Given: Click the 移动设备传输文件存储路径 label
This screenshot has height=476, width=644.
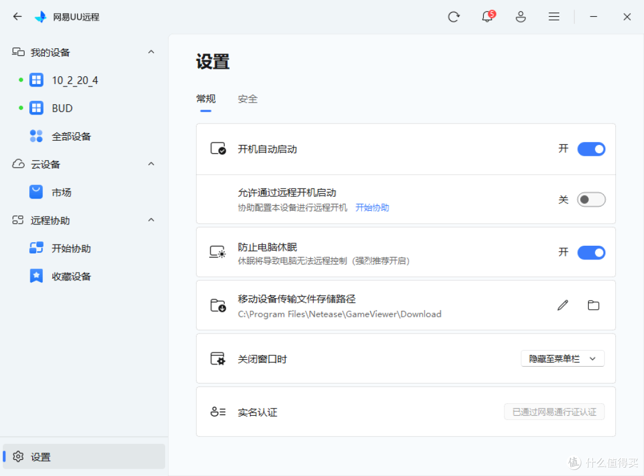Looking at the screenshot, I should click(x=296, y=299).
